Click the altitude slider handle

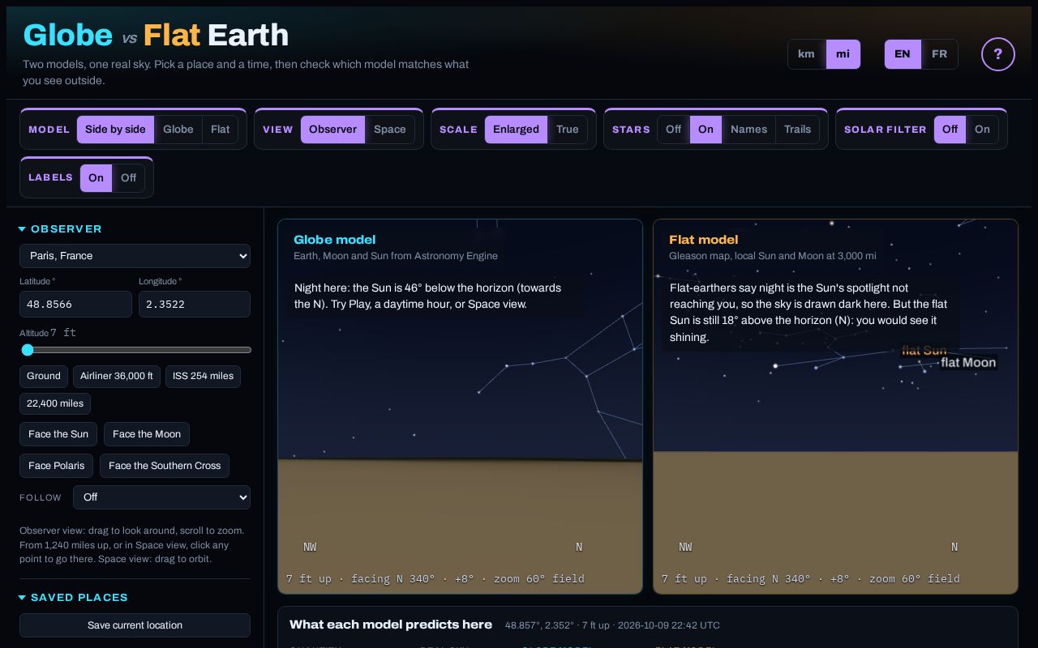coord(28,350)
